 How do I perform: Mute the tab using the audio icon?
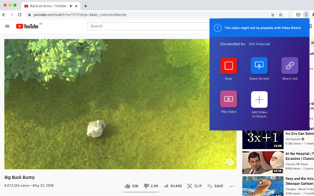click(x=71, y=6)
